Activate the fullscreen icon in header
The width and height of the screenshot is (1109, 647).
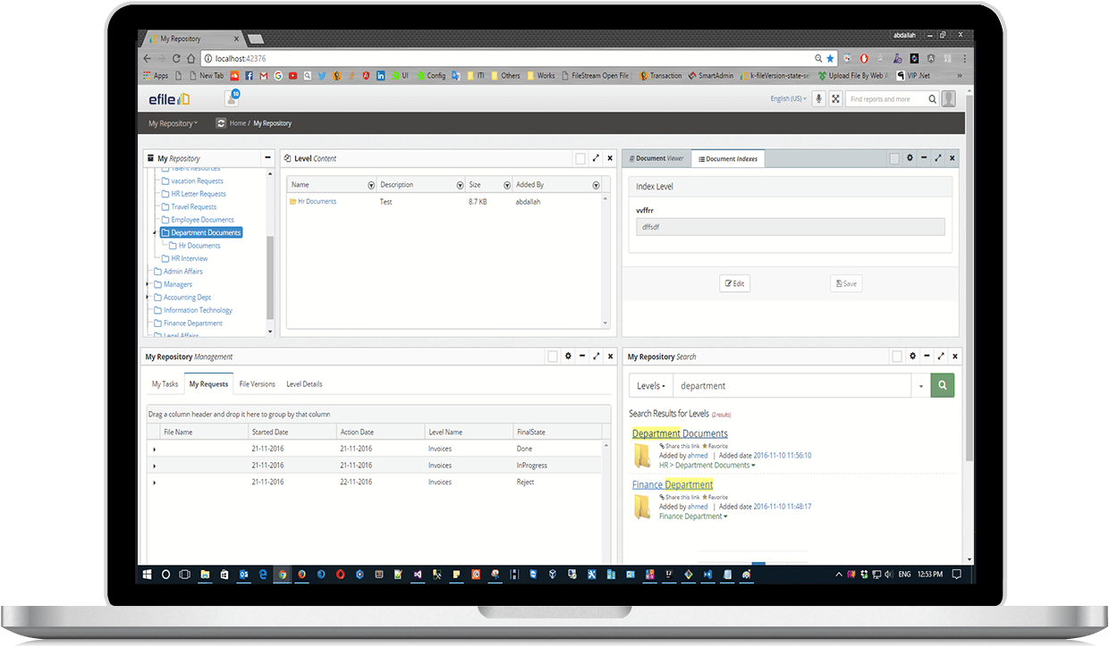point(836,99)
